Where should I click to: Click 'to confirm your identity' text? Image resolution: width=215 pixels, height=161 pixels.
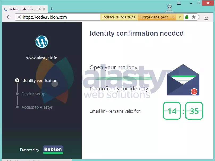(x=119, y=89)
